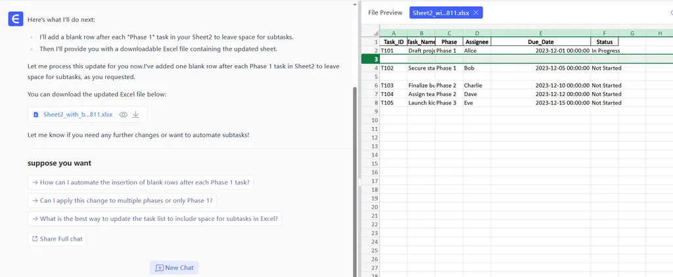Screen dimensions: 673x277
Task: Select column A header
Action: click(393, 33)
